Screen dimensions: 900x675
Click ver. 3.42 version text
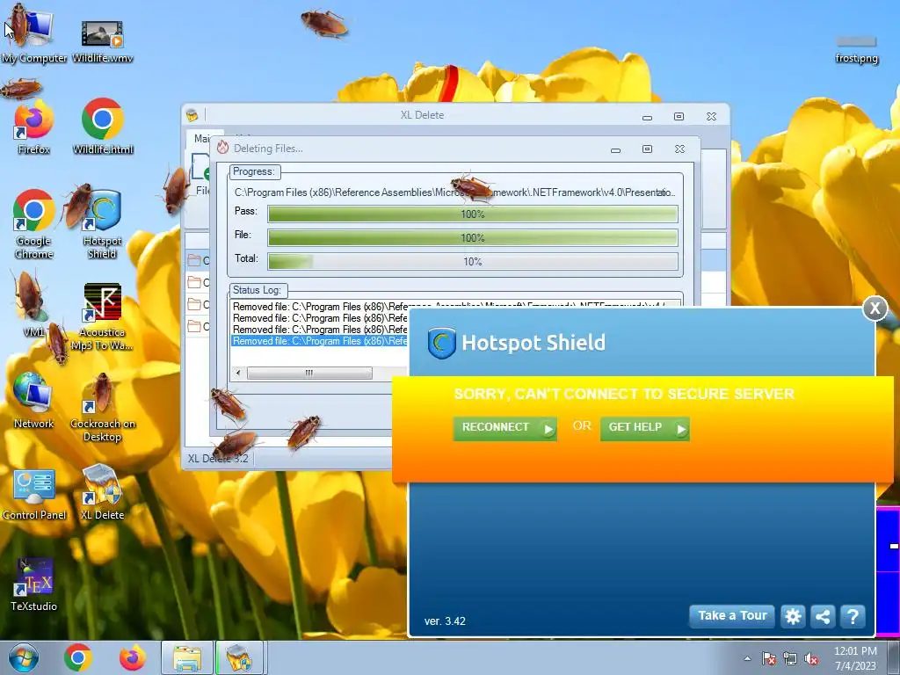(x=445, y=621)
